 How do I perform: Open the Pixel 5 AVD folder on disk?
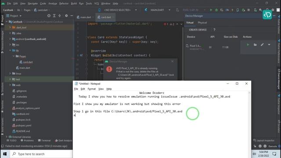pos(255,45)
